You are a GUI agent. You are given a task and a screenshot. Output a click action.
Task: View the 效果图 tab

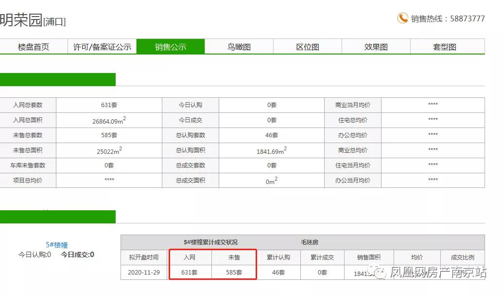pos(376,46)
